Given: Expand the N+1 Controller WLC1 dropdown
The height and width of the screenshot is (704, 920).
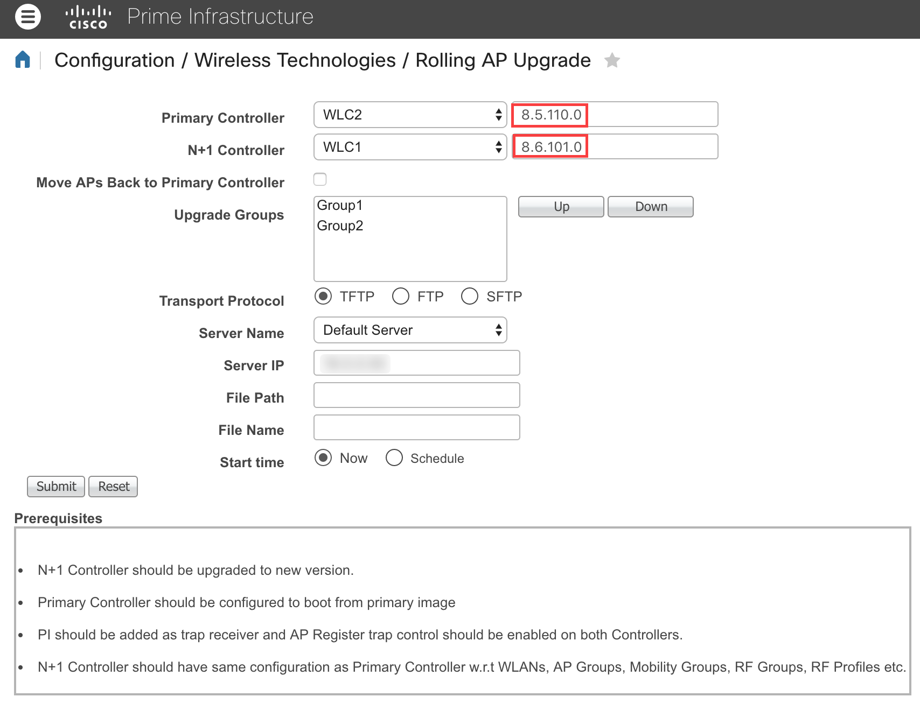Looking at the screenshot, I should click(x=410, y=147).
